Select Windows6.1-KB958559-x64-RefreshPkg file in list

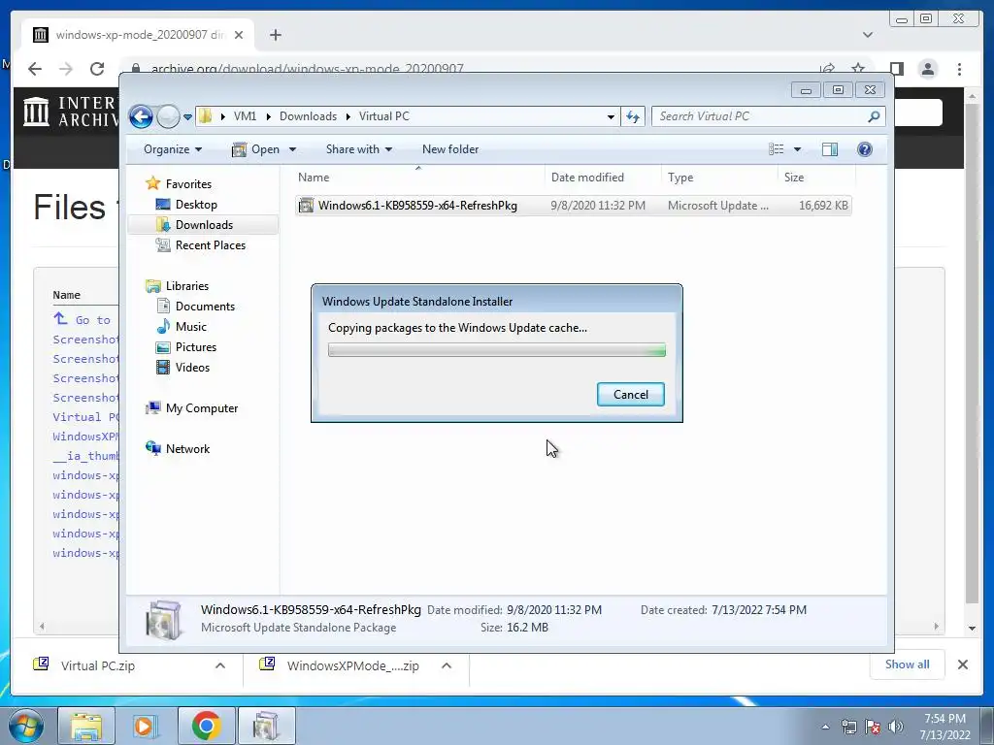(573, 206)
